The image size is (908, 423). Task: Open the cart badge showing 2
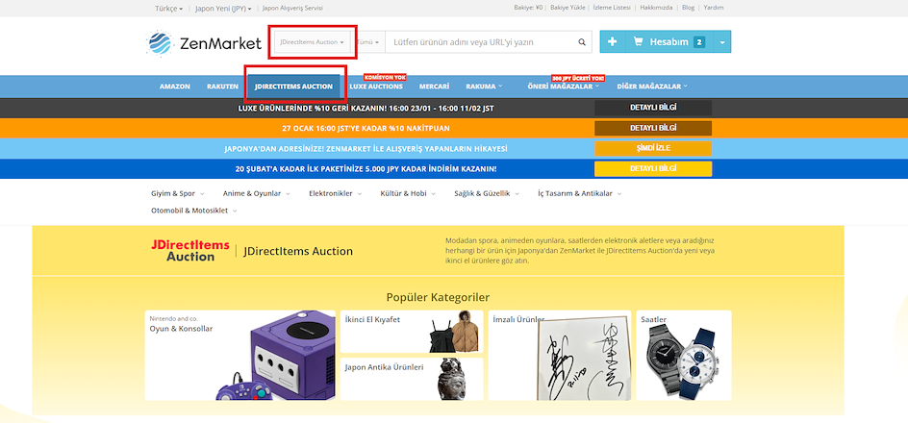[x=699, y=42]
